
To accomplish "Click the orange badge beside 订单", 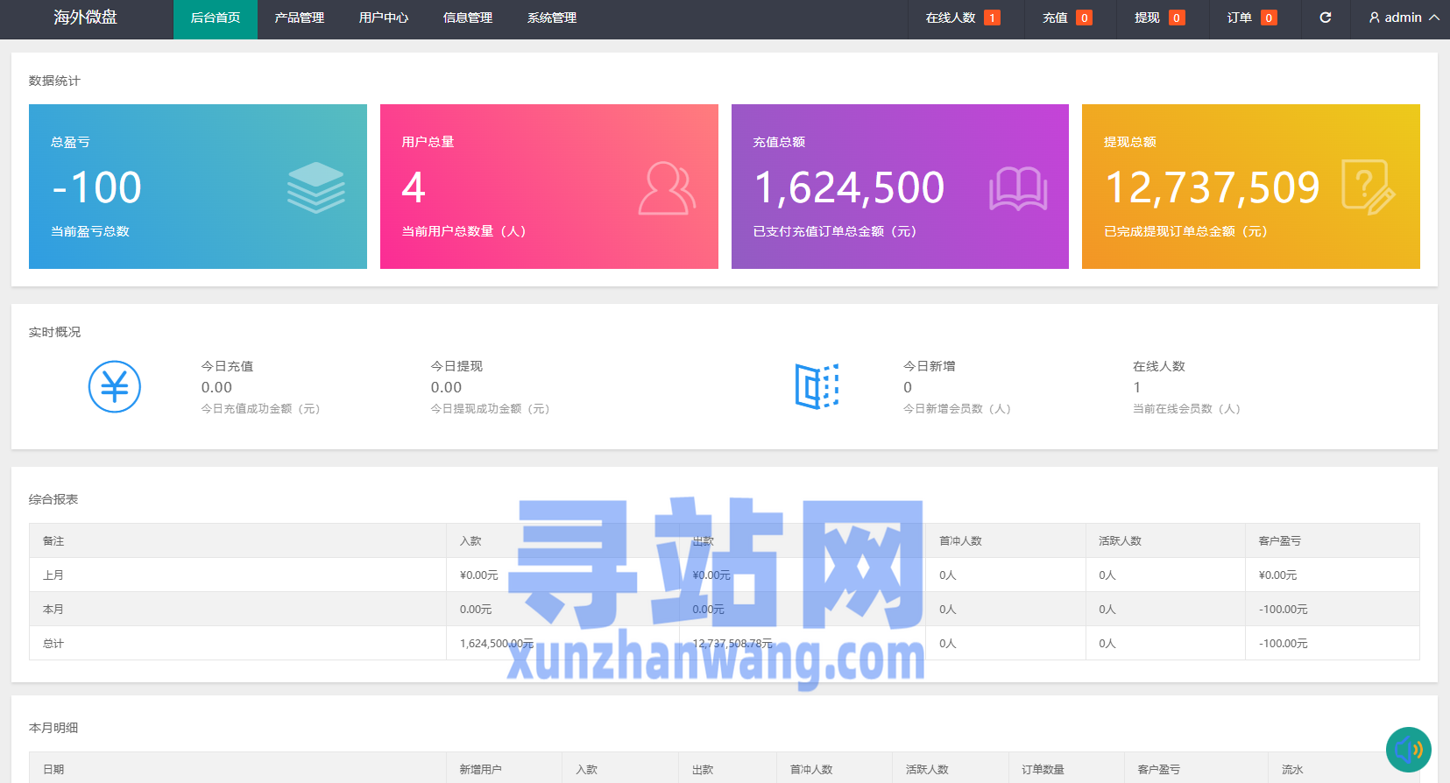I will point(1269,18).
